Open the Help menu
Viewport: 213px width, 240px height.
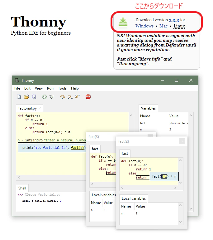click(x=75, y=88)
